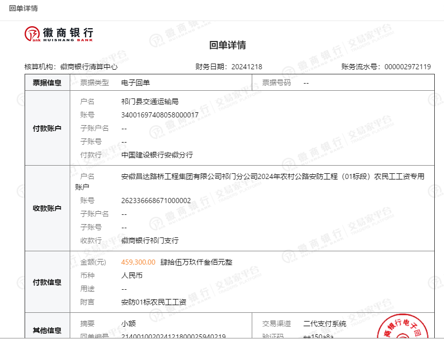Click the remark text 安防01标农民工工资
This screenshot has height=340, width=444.
pyautogui.click(x=153, y=302)
